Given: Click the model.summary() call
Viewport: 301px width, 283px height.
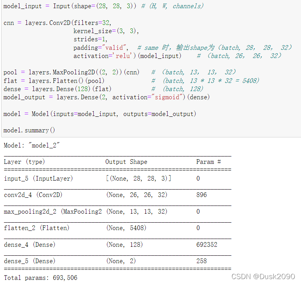Looking at the screenshot, I should [x=29, y=130].
